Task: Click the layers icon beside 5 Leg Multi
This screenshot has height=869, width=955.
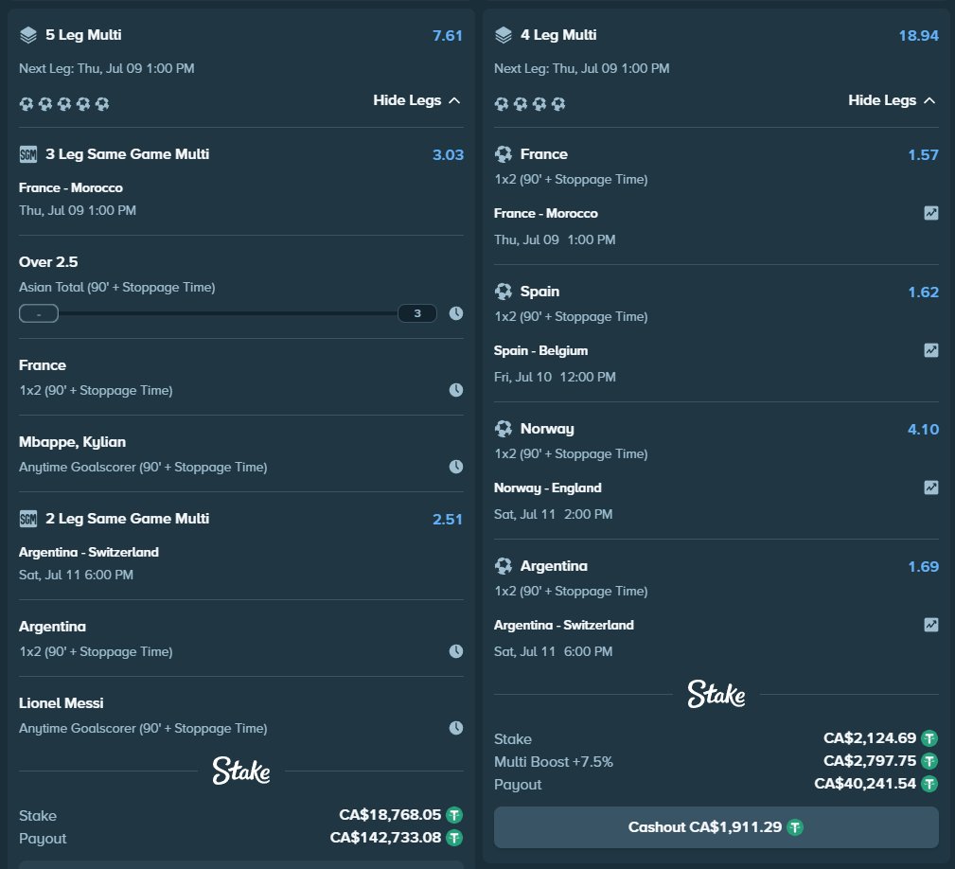Action: (x=28, y=35)
